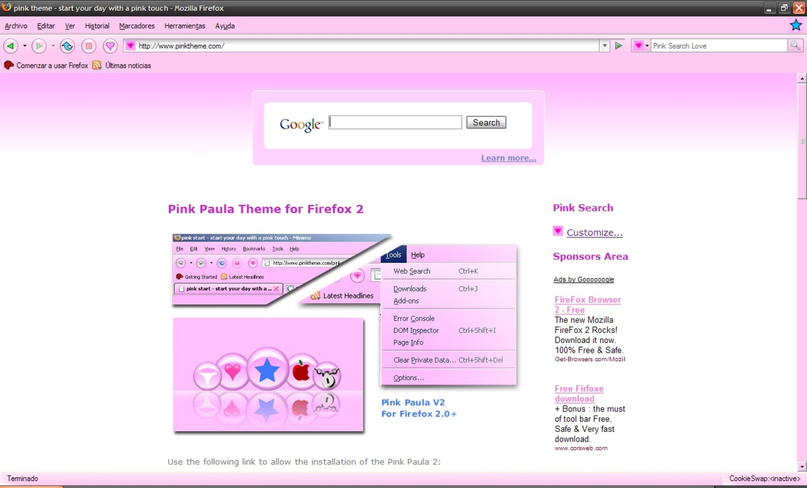This screenshot has width=807, height=488.
Task: Open the Free Firfoxe download ad link
Action: [x=579, y=393]
